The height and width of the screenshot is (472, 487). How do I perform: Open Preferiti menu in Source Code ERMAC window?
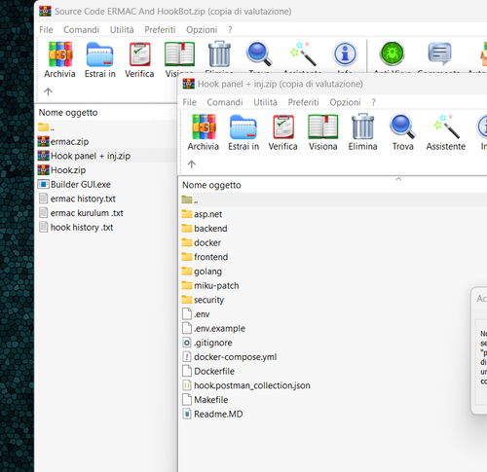pyautogui.click(x=160, y=29)
